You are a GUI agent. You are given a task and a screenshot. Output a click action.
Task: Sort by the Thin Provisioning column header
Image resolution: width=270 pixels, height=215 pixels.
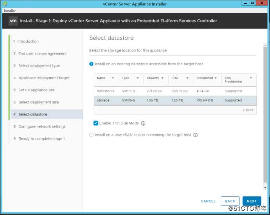coord(233,80)
